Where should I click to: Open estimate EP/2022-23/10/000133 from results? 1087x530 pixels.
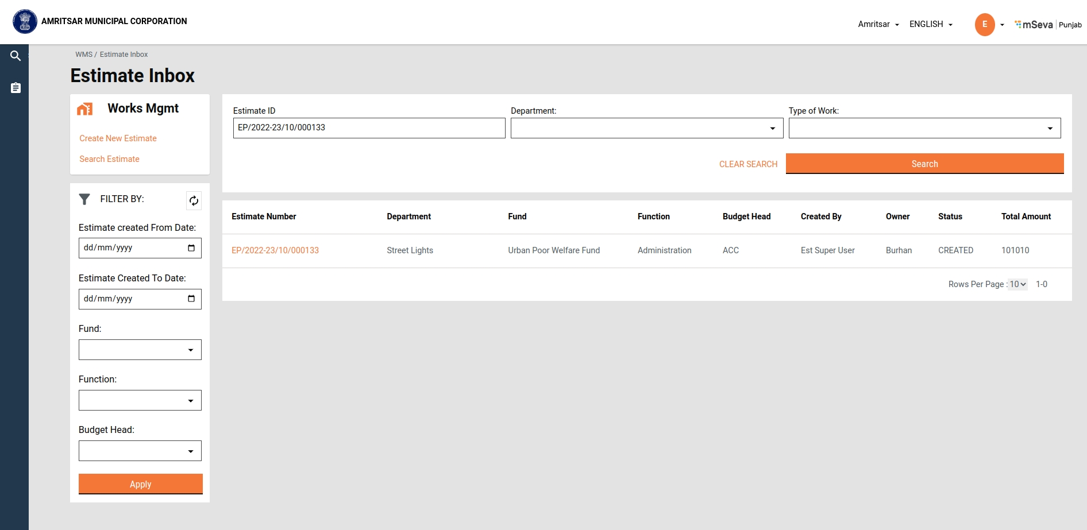pos(275,250)
